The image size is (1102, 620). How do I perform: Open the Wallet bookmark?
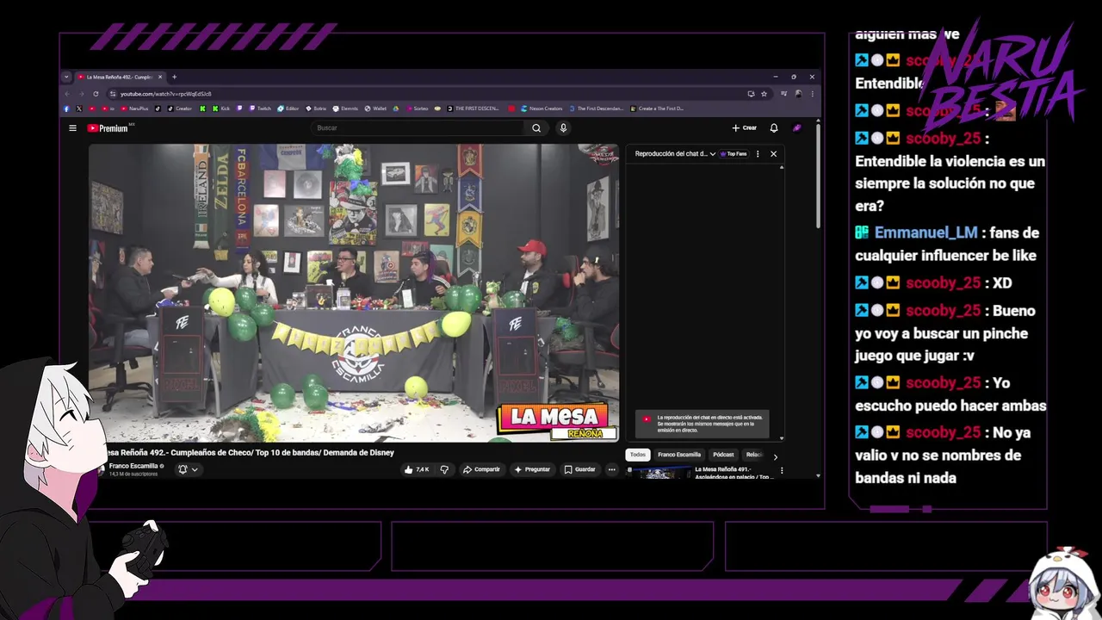[x=375, y=108]
